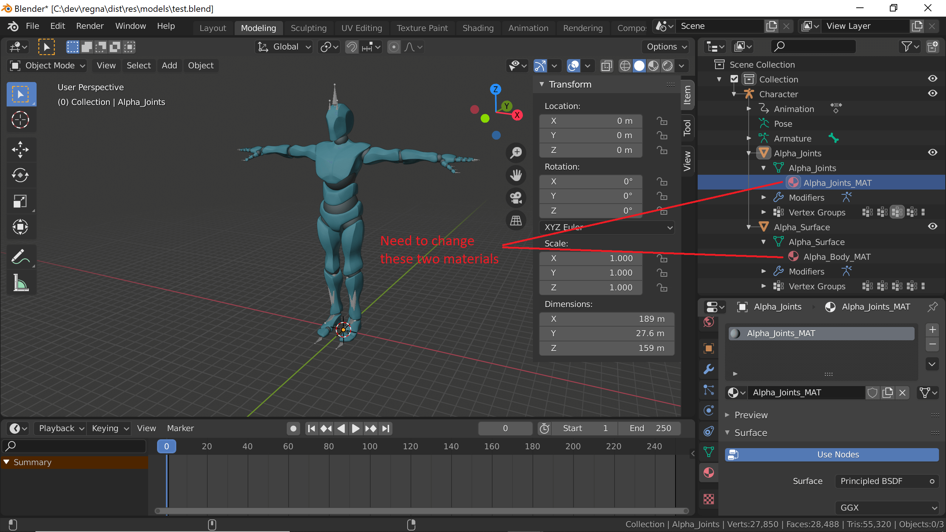Uncheck the Collection exclude checkbox

734,79
